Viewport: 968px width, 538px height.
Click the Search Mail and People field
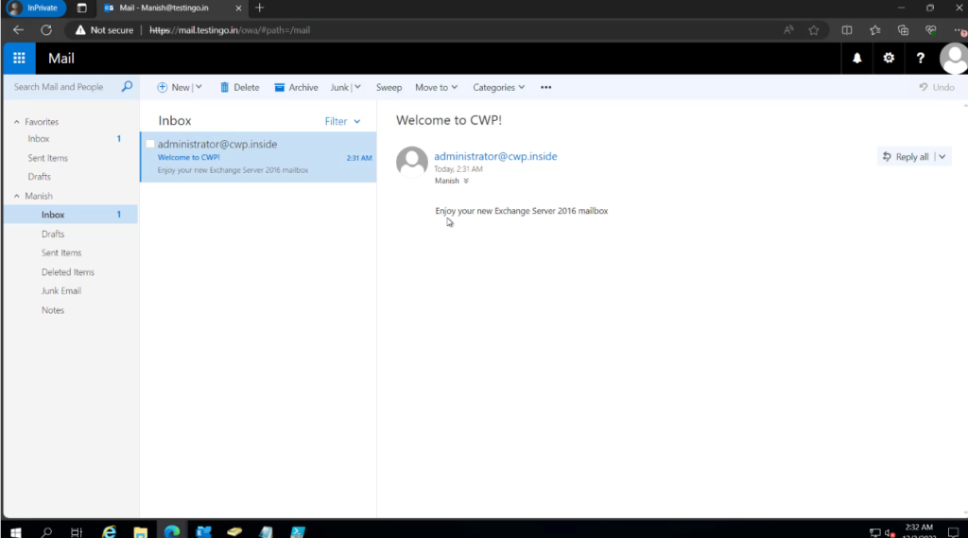(x=62, y=87)
